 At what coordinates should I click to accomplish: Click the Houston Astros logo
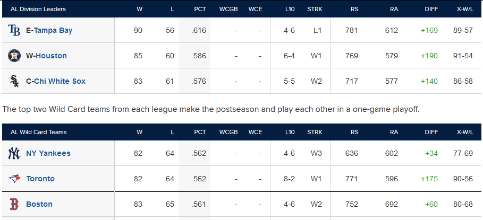14,56
